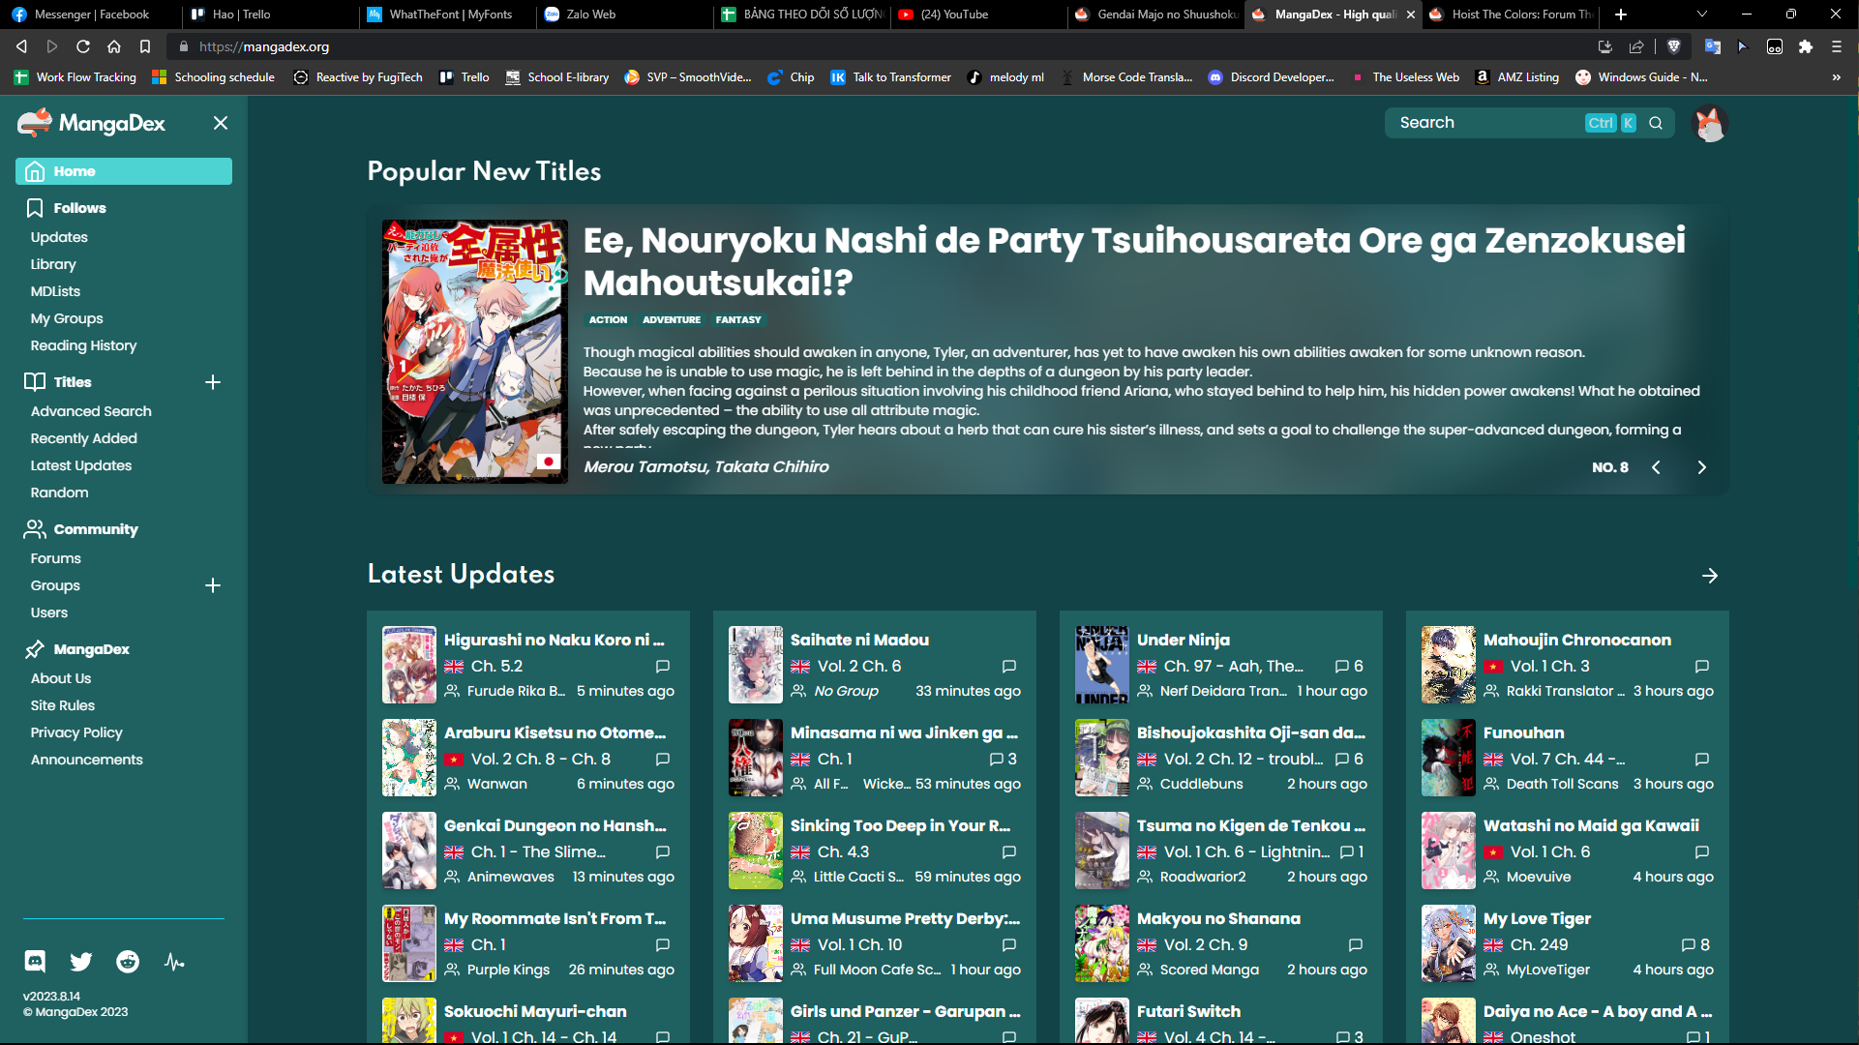1859x1045 pixels.
Task: Click the search magnifier icon
Action: pyautogui.click(x=1656, y=123)
